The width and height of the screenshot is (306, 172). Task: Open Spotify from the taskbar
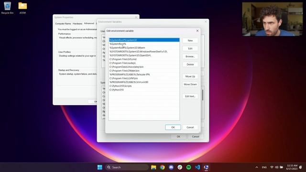(x=189, y=167)
